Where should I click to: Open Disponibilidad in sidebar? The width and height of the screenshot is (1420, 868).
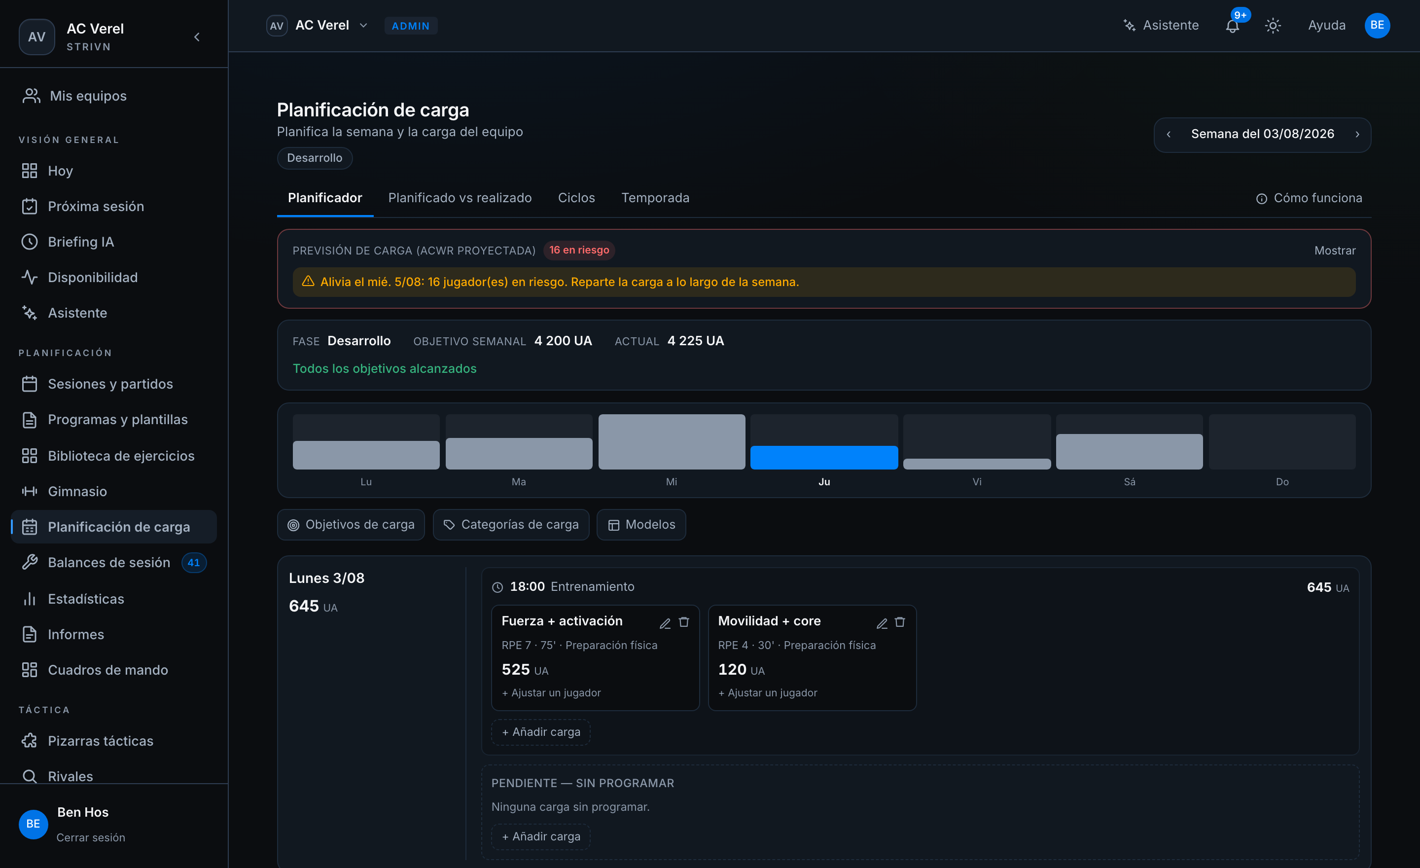(x=114, y=277)
